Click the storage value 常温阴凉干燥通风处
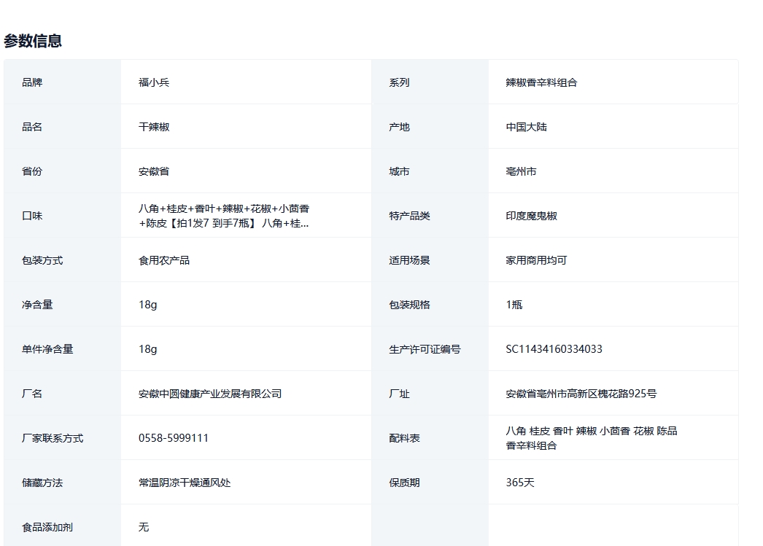763x546 pixels. pyautogui.click(x=185, y=483)
